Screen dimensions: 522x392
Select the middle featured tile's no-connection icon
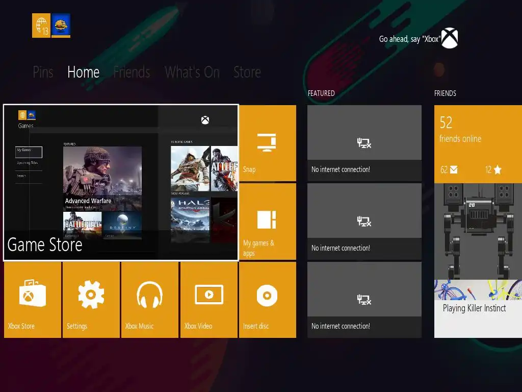click(x=364, y=222)
